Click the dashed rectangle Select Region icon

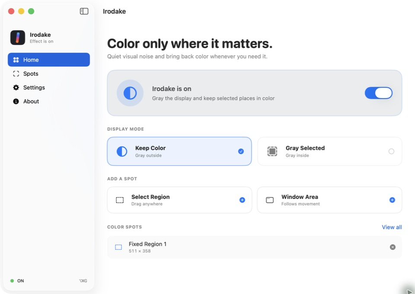pos(120,200)
